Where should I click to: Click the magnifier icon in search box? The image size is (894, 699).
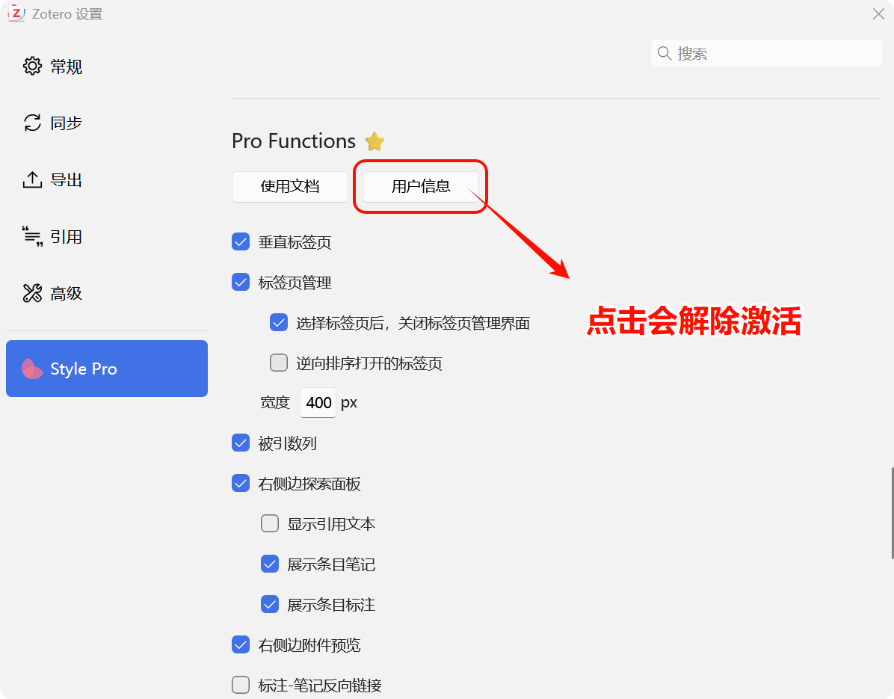pyautogui.click(x=665, y=54)
